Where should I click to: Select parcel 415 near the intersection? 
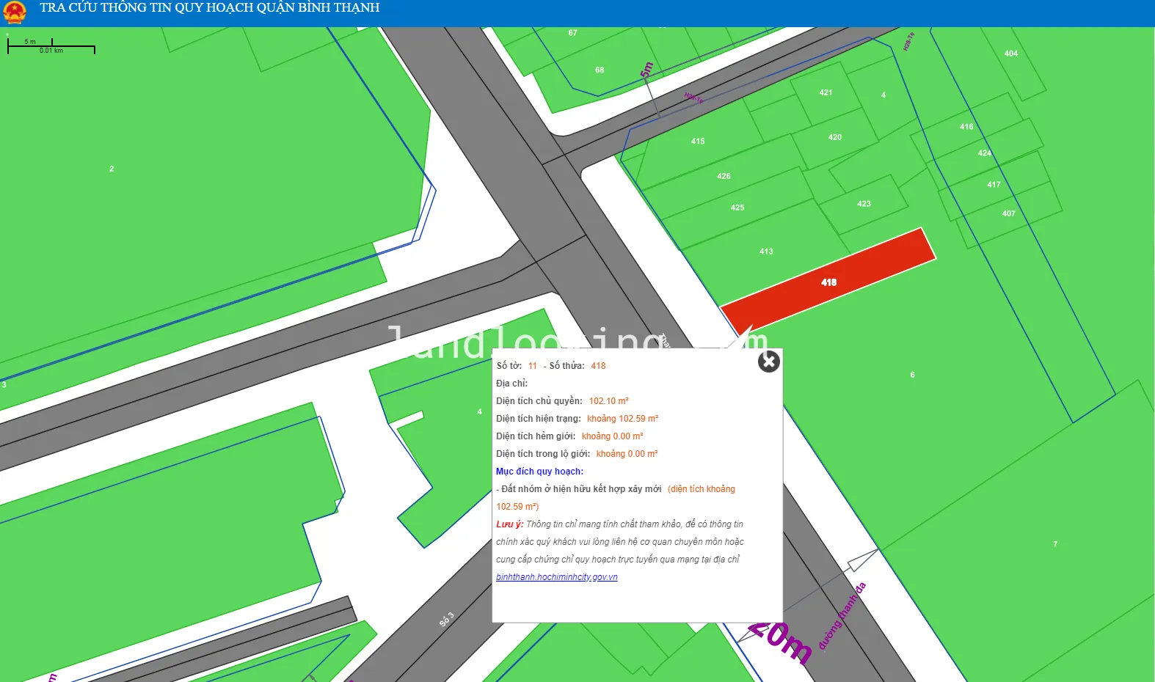pos(697,142)
